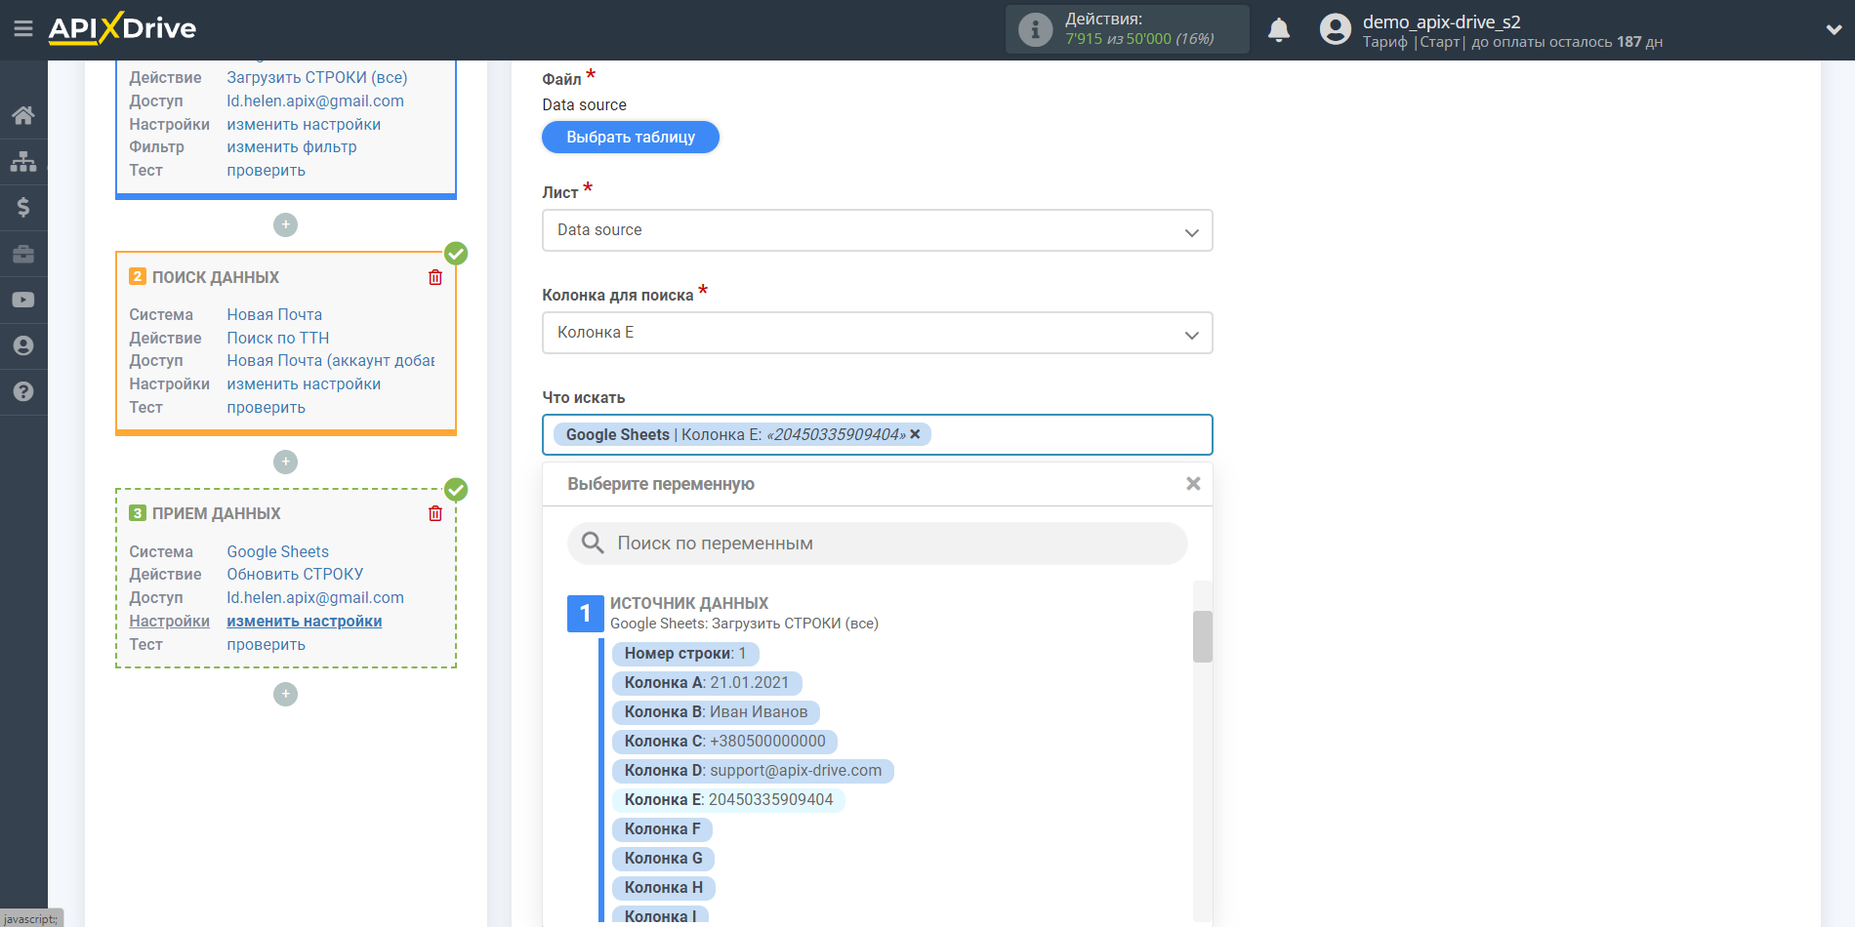The width and height of the screenshot is (1855, 927).
Task: Click the variables list scrollbar
Action: 1202,636
